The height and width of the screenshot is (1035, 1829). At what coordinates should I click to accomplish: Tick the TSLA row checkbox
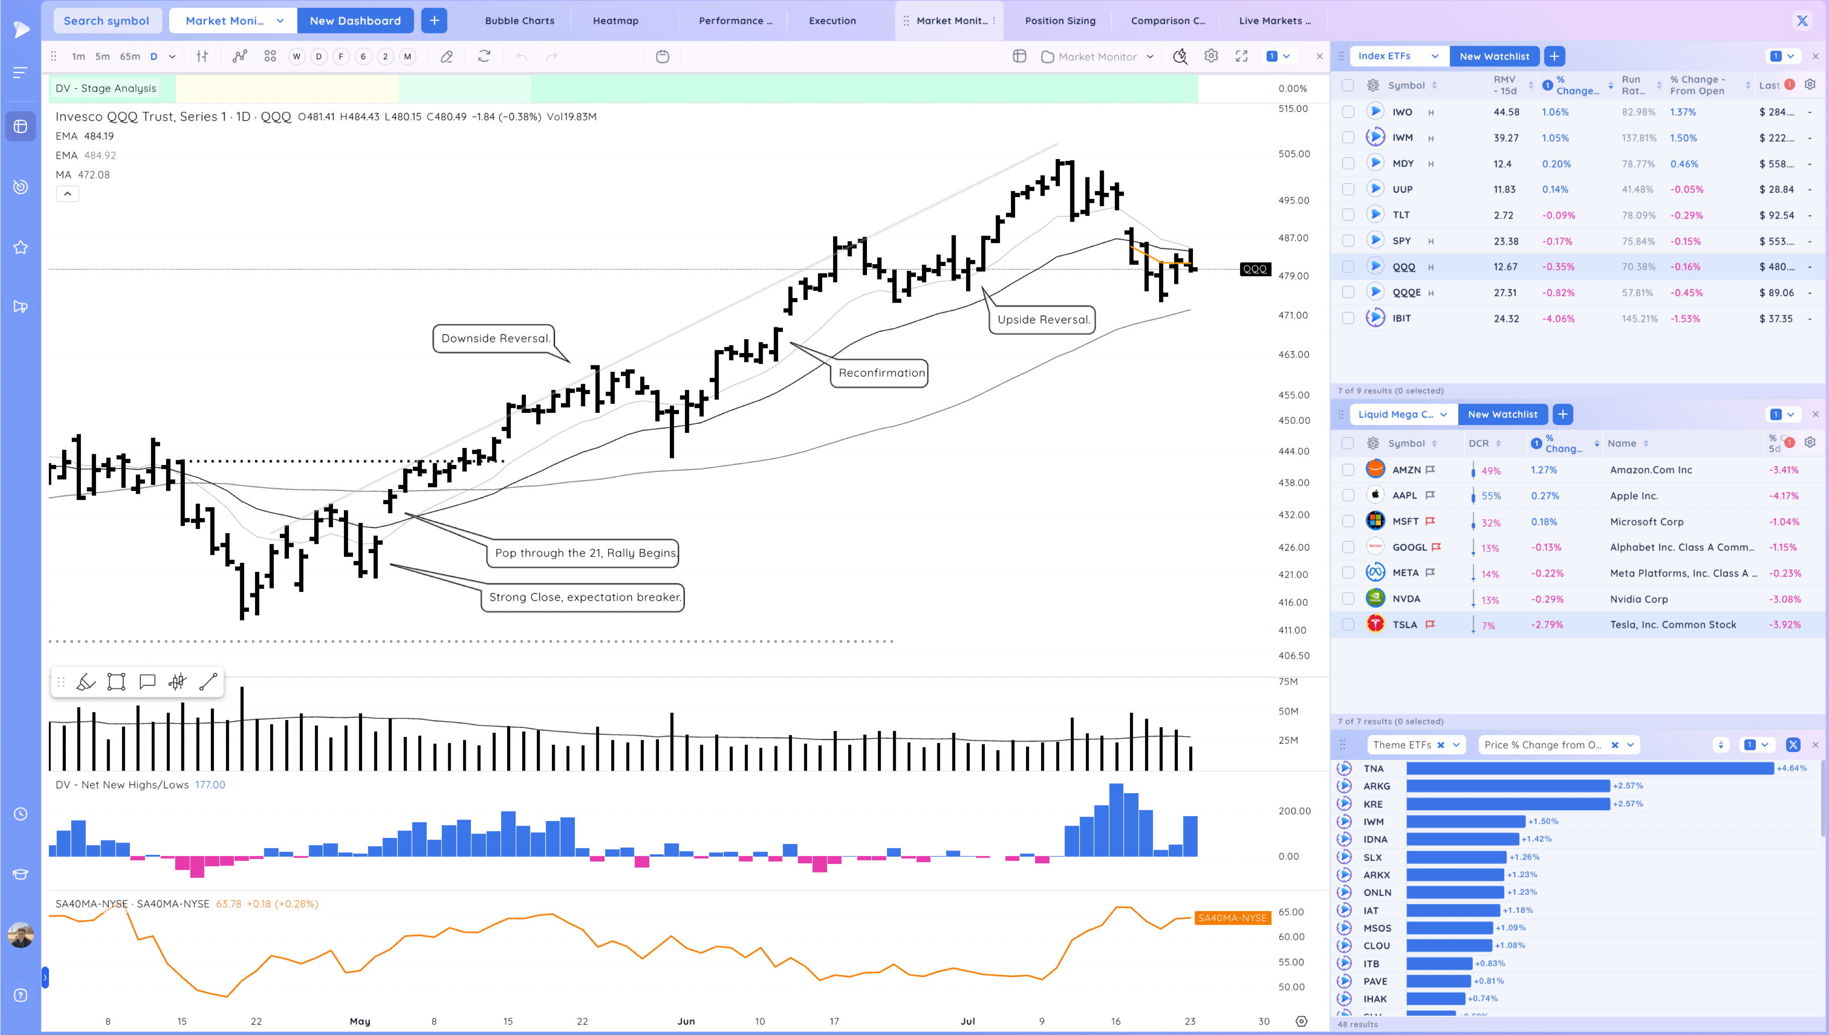(x=1348, y=624)
